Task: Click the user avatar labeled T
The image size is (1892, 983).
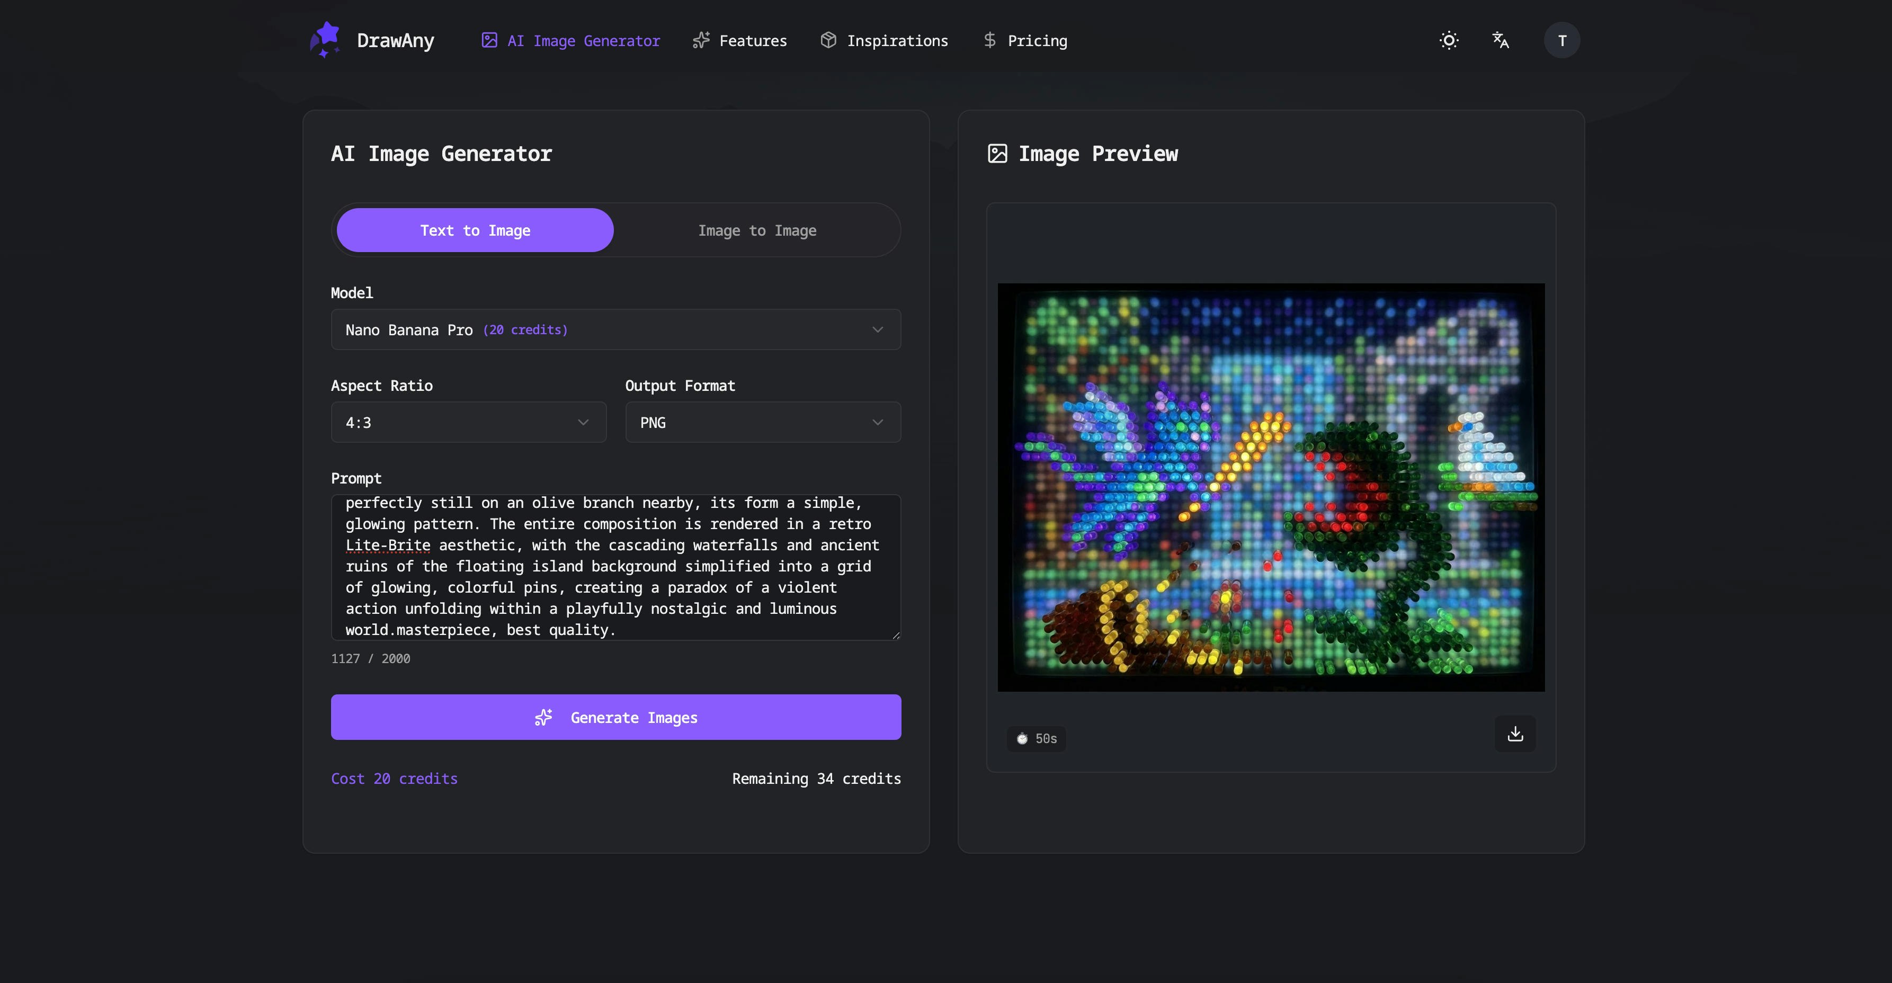Action: point(1562,40)
